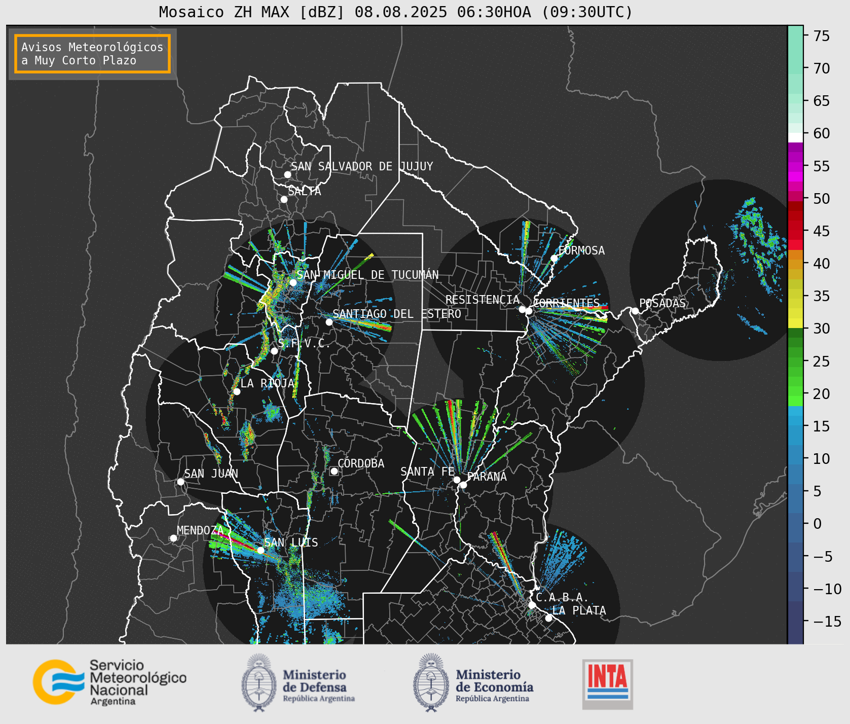Click the SAN SALVADOR DE JUJUY label
The height and width of the screenshot is (724, 850).
coord(362,166)
